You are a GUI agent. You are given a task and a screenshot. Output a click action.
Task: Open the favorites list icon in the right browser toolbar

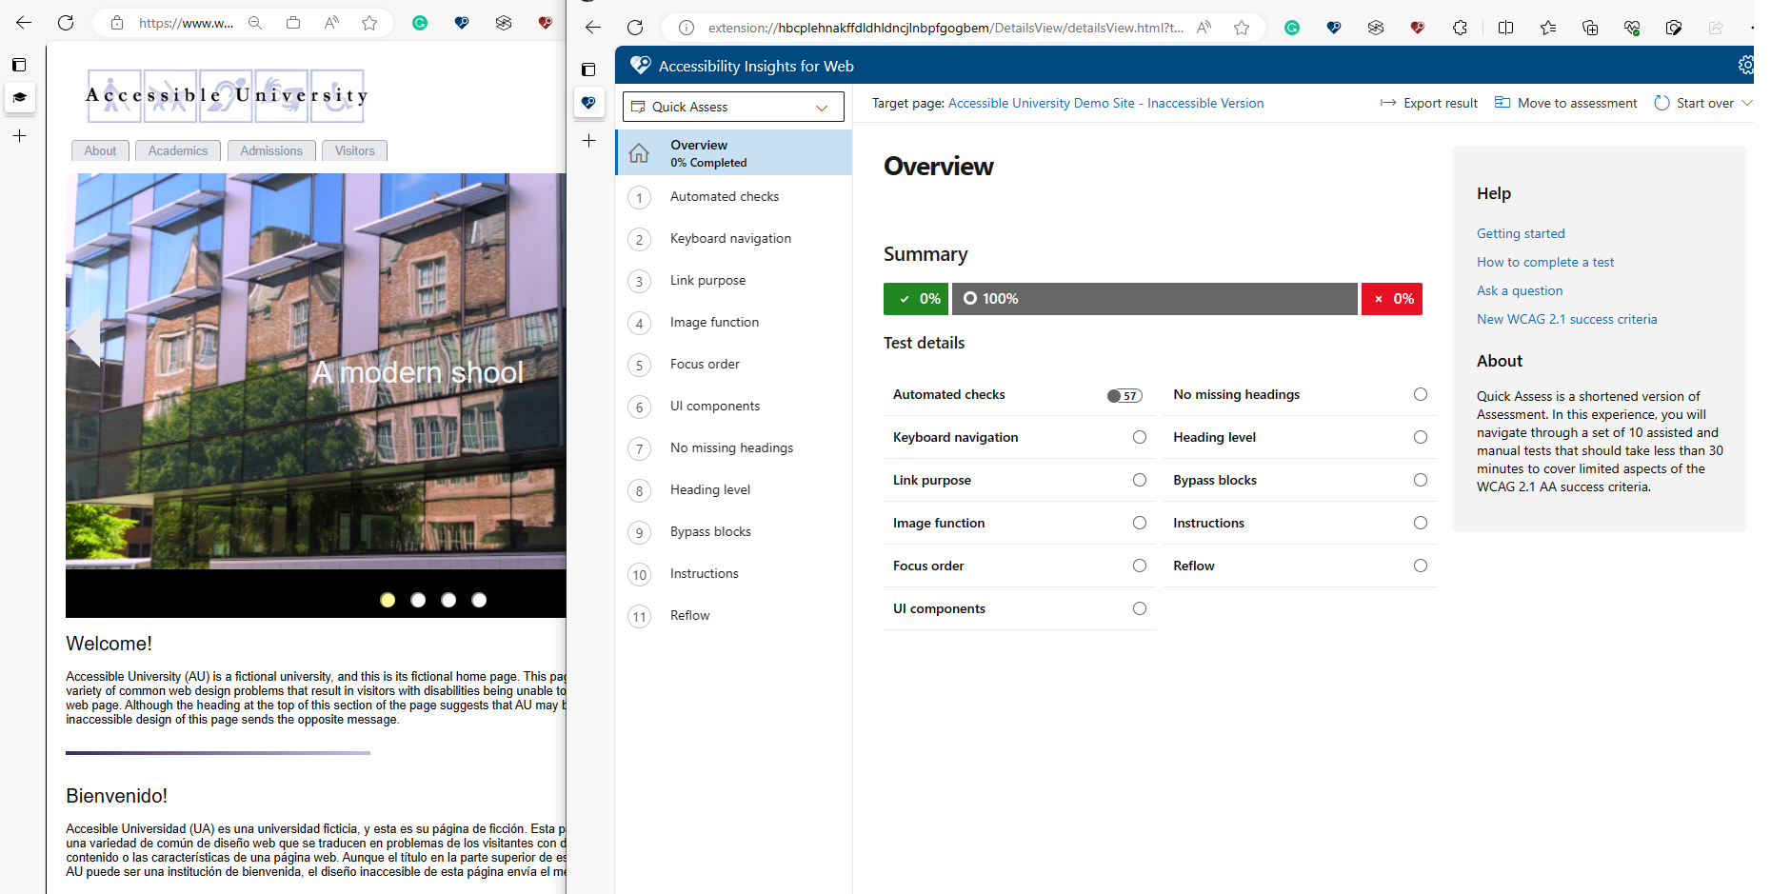click(1548, 28)
